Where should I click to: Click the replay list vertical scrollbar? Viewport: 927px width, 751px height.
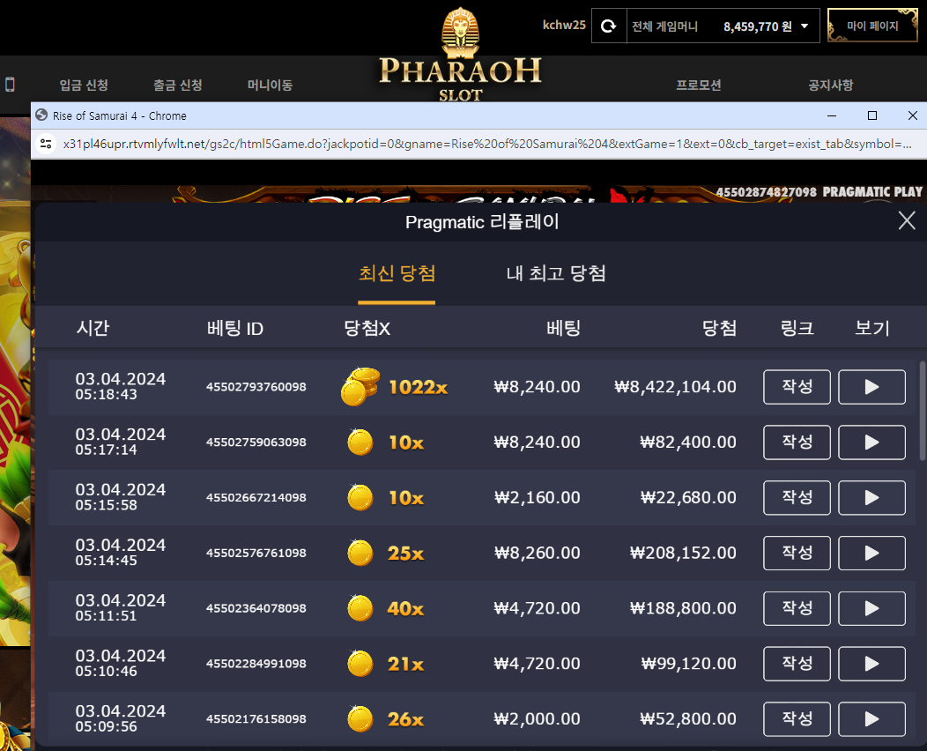(x=923, y=411)
